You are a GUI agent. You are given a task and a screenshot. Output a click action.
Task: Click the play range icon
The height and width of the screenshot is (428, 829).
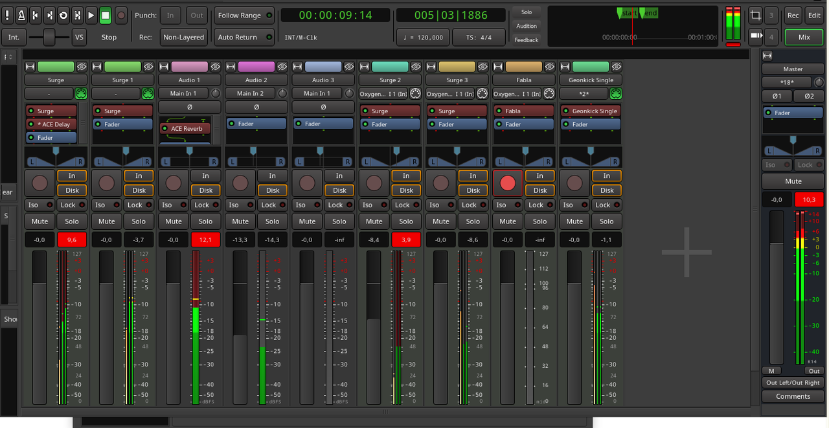[x=77, y=15]
